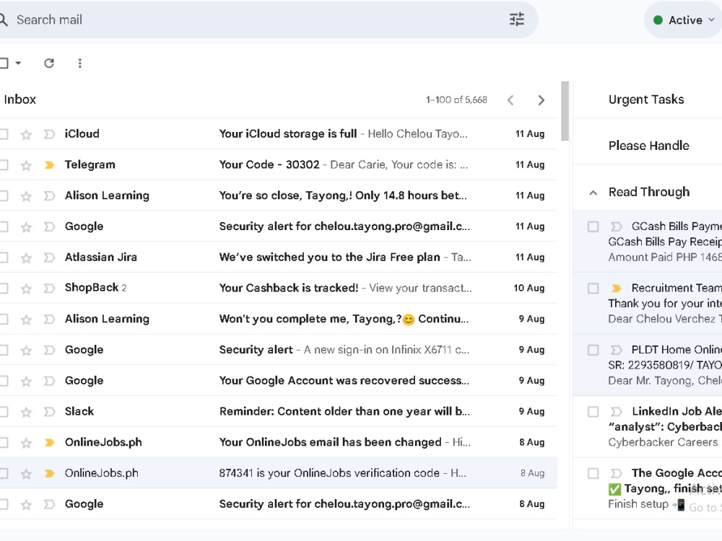The width and height of the screenshot is (722, 541).
Task: Open Alison Learning 14.8 hours email
Action: [278, 195]
